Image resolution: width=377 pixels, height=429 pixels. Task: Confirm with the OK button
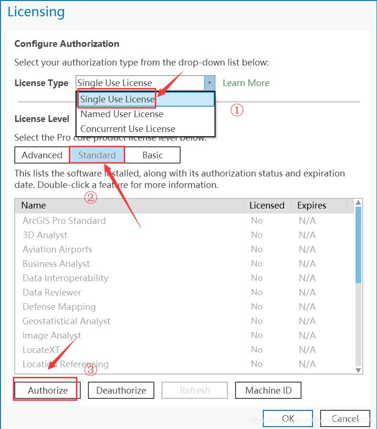(x=288, y=418)
